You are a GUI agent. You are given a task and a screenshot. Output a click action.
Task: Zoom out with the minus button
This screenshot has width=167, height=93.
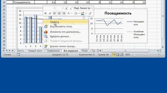[x=135, y=55]
